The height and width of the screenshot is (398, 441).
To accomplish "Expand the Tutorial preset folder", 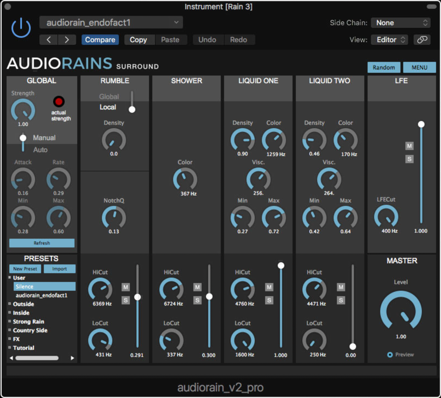I will (x=10, y=348).
